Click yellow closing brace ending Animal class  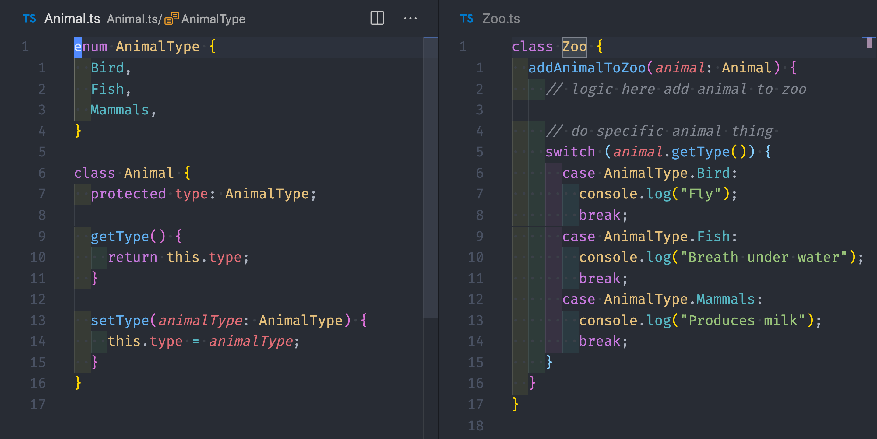point(78,383)
